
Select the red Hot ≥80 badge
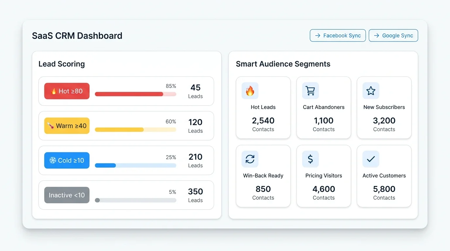[67, 91]
